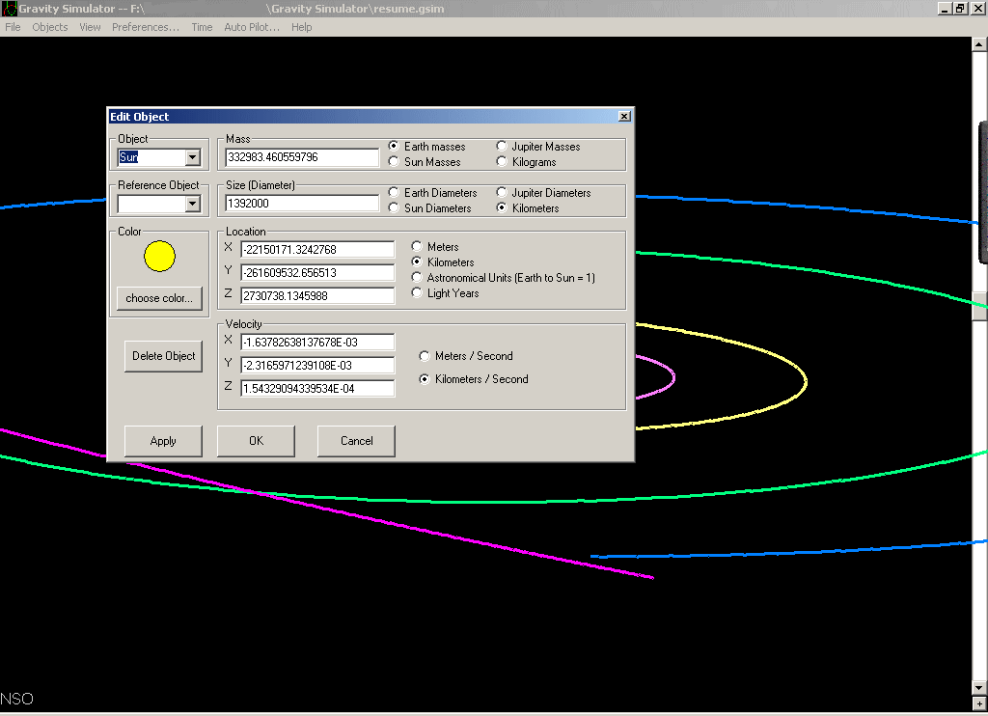Open the File menu

13,27
